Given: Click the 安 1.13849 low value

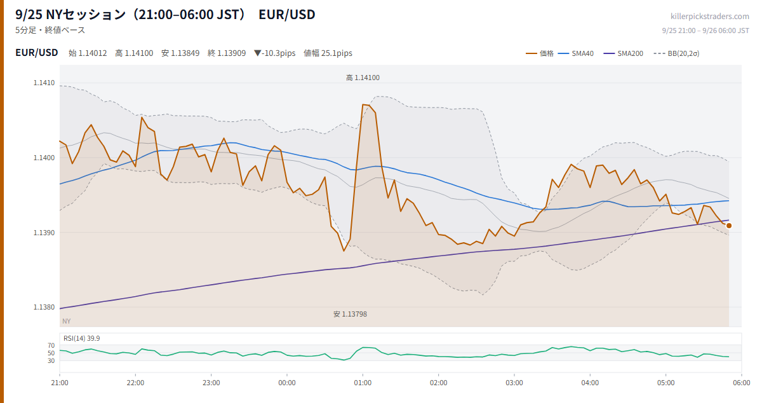Looking at the screenshot, I should tap(180, 53).
